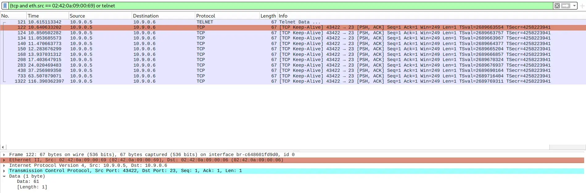586x193 pixels.
Task: Sort packets by the No. column
Action: point(13,16)
